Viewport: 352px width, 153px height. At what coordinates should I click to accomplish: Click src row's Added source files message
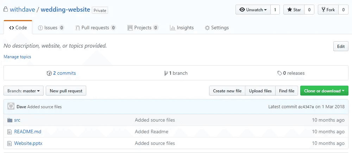coord(155,120)
